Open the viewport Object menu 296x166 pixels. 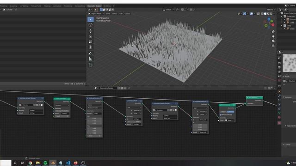tap(127, 14)
